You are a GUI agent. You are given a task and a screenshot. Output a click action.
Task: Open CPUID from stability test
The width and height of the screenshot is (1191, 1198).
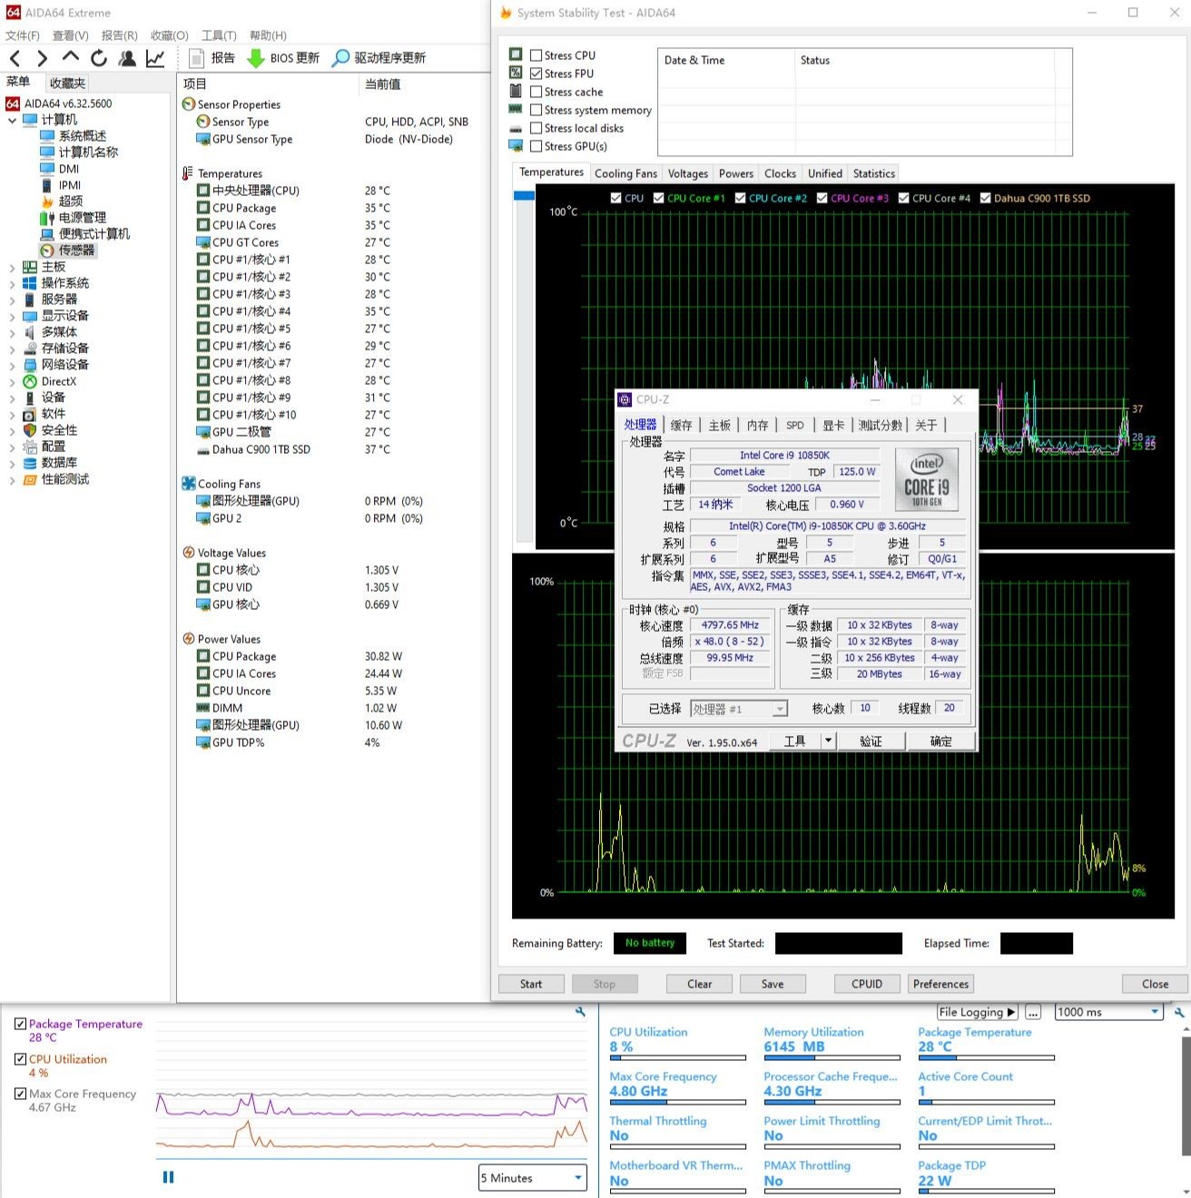coord(867,984)
